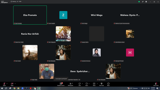The height and width of the screenshot is (90, 160).
Task: Open the taskbar clock and calendar
Action: click(x=153, y=88)
